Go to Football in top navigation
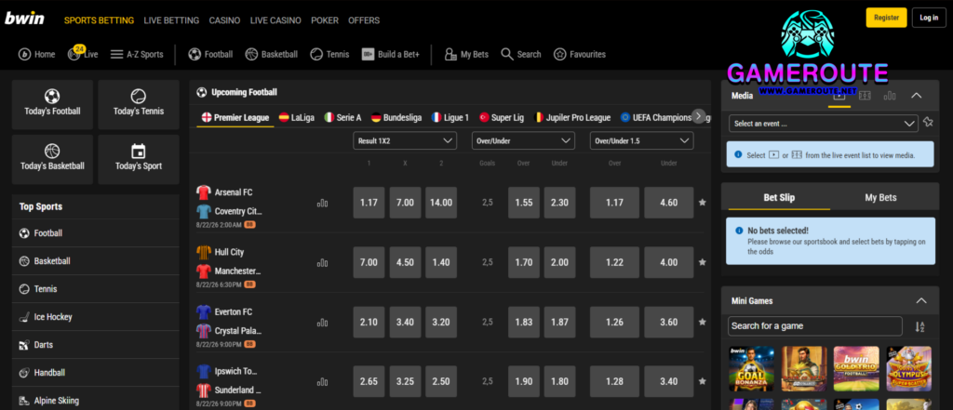The image size is (953, 410). [210, 54]
